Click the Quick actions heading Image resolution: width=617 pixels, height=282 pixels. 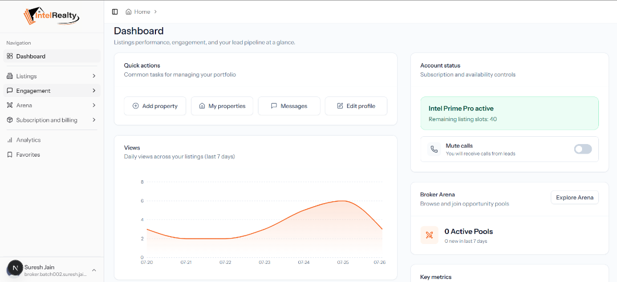(x=142, y=66)
